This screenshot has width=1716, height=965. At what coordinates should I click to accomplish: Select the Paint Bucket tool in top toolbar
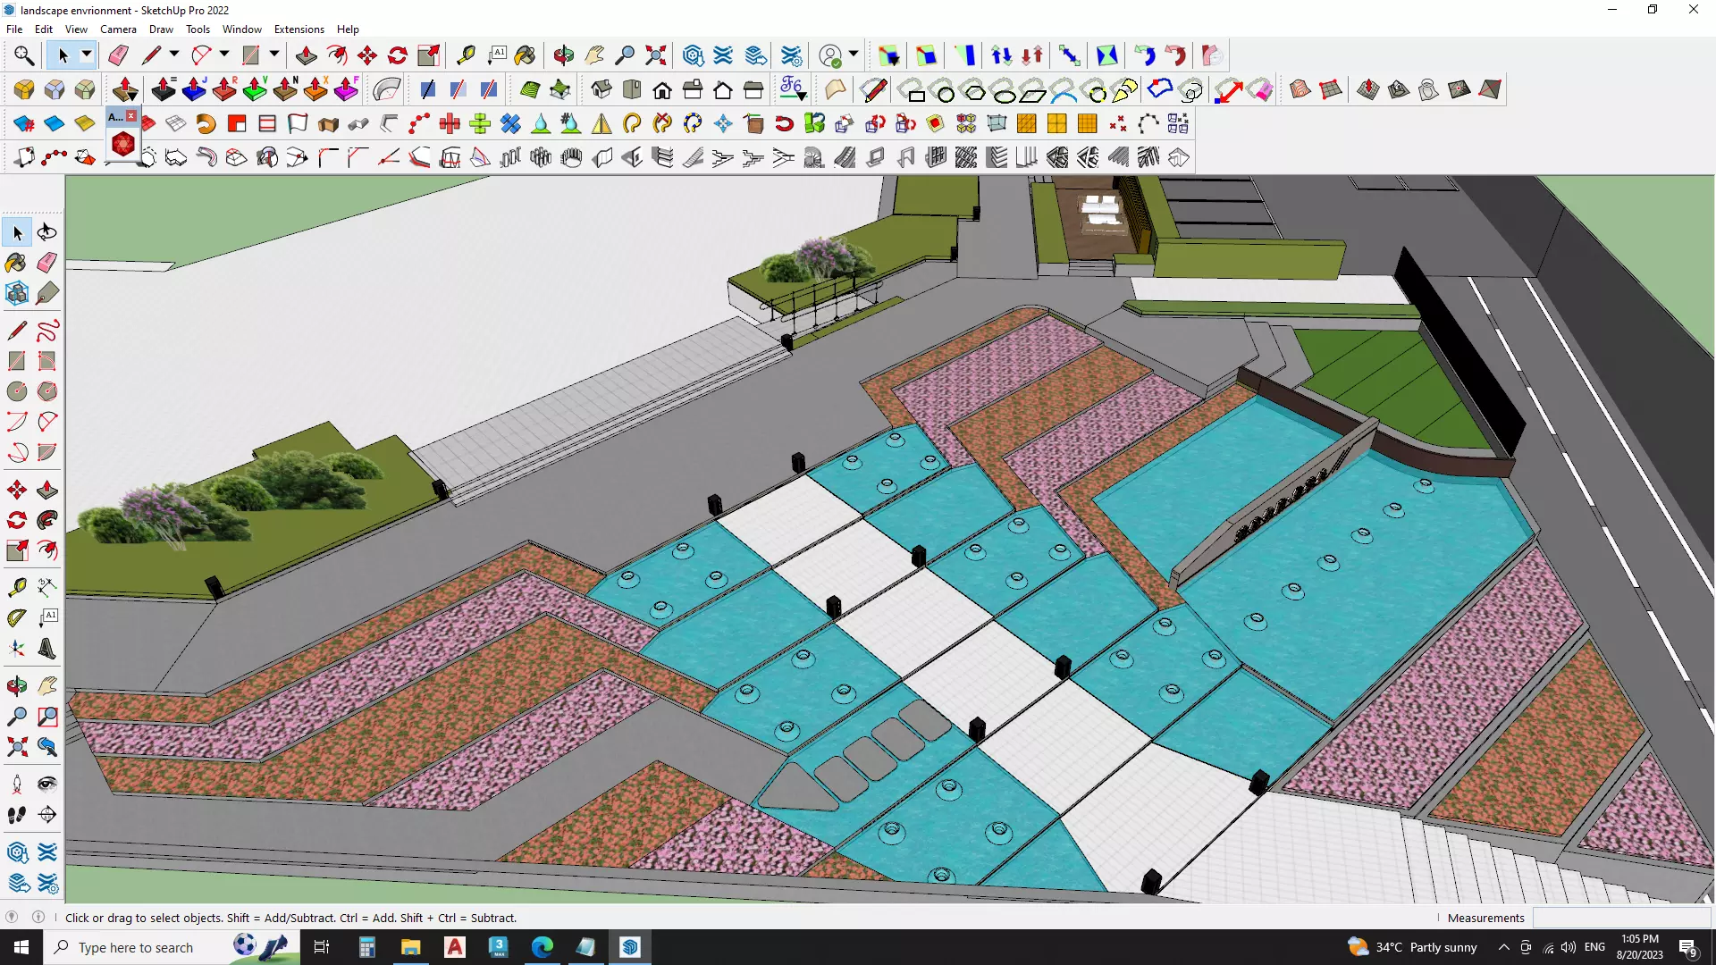[526, 55]
